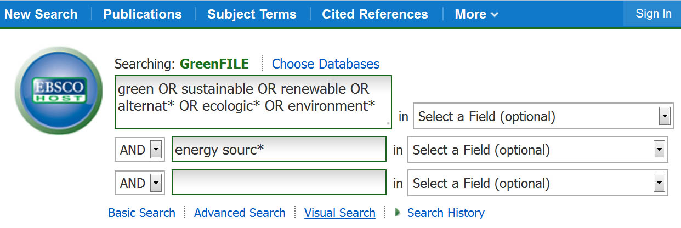Open the second row Select a Field dropdown

pos(537,150)
